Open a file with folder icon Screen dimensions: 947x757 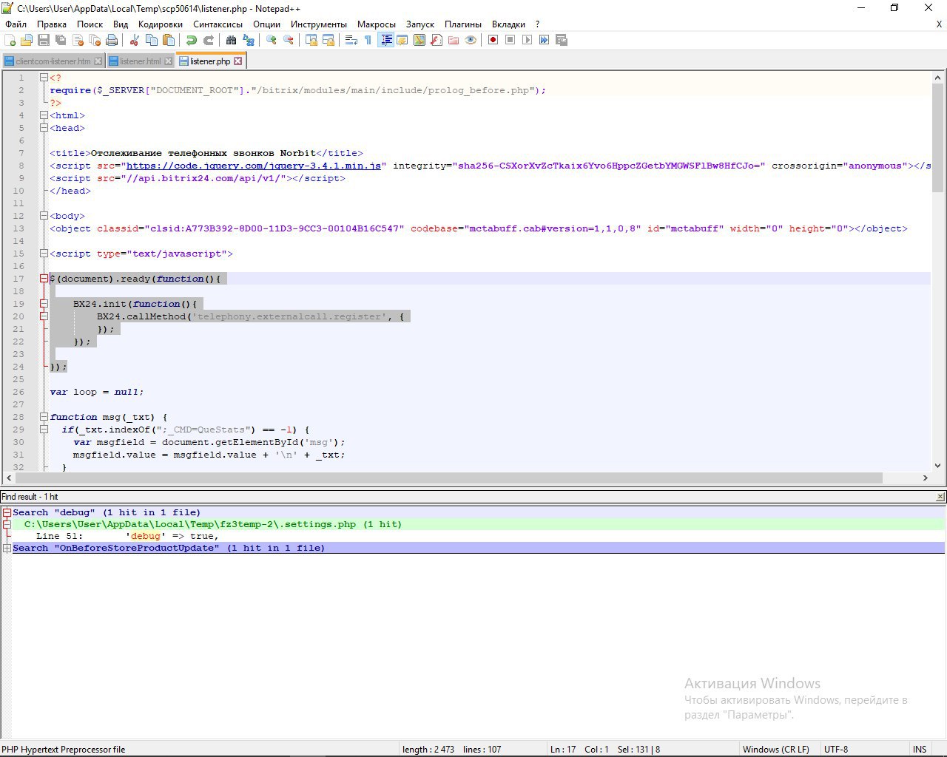pyautogui.click(x=27, y=40)
